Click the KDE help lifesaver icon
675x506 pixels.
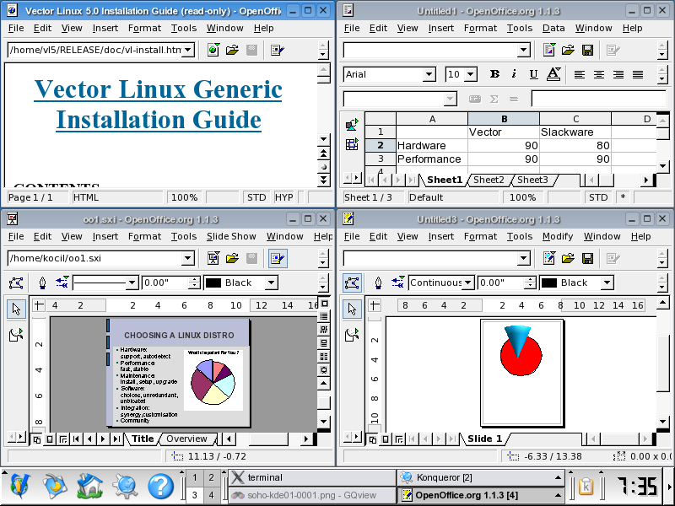tap(160, 486)
